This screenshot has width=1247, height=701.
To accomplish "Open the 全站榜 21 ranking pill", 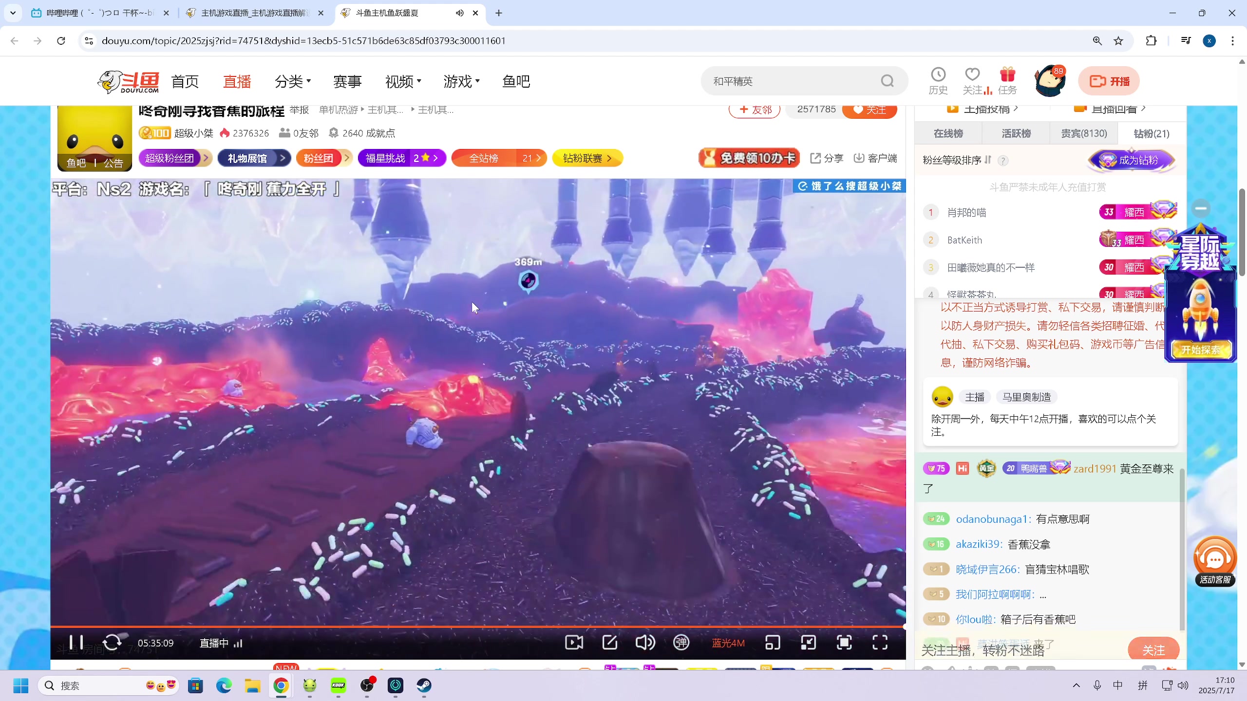I will 499,158.
